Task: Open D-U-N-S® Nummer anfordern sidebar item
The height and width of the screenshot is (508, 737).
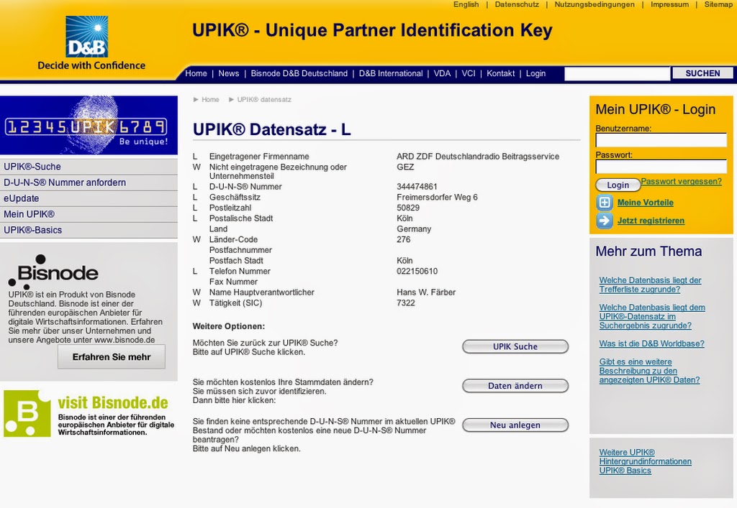Action: (x=89, y=183)
